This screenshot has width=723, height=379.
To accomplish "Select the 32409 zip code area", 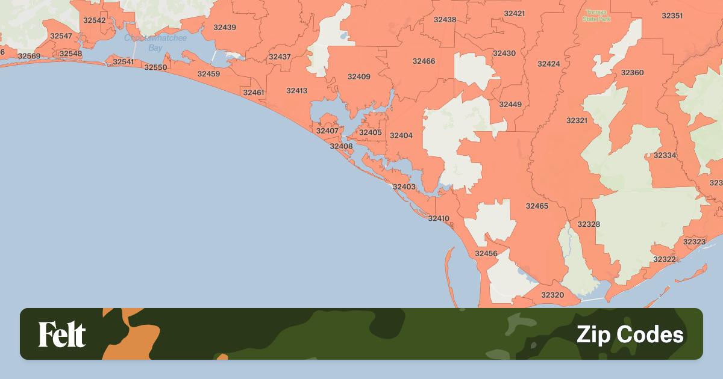I will 359,76.
